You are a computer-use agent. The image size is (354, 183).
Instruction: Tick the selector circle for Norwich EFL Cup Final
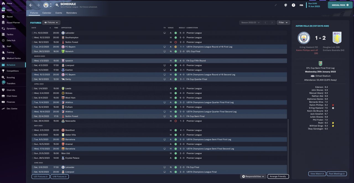33,51
